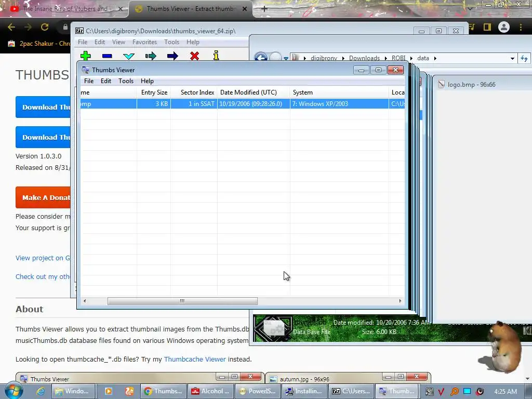Click the blue monitor tray icon
Image resolution: width=532 pixels, height=399 pixels.
point(467,391)
